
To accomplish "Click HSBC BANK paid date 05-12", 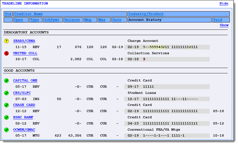I will (x=218, y=123).
